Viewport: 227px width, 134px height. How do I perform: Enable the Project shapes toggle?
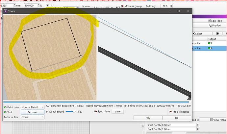(170, 112)
